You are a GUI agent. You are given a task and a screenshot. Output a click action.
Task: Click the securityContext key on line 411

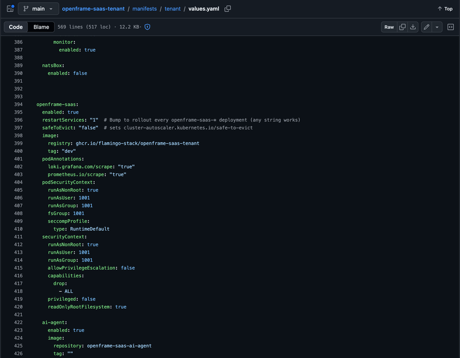pyautogui.click(x=63, y=237)
